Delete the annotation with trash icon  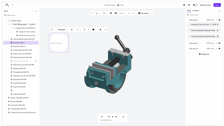point(100,29)
